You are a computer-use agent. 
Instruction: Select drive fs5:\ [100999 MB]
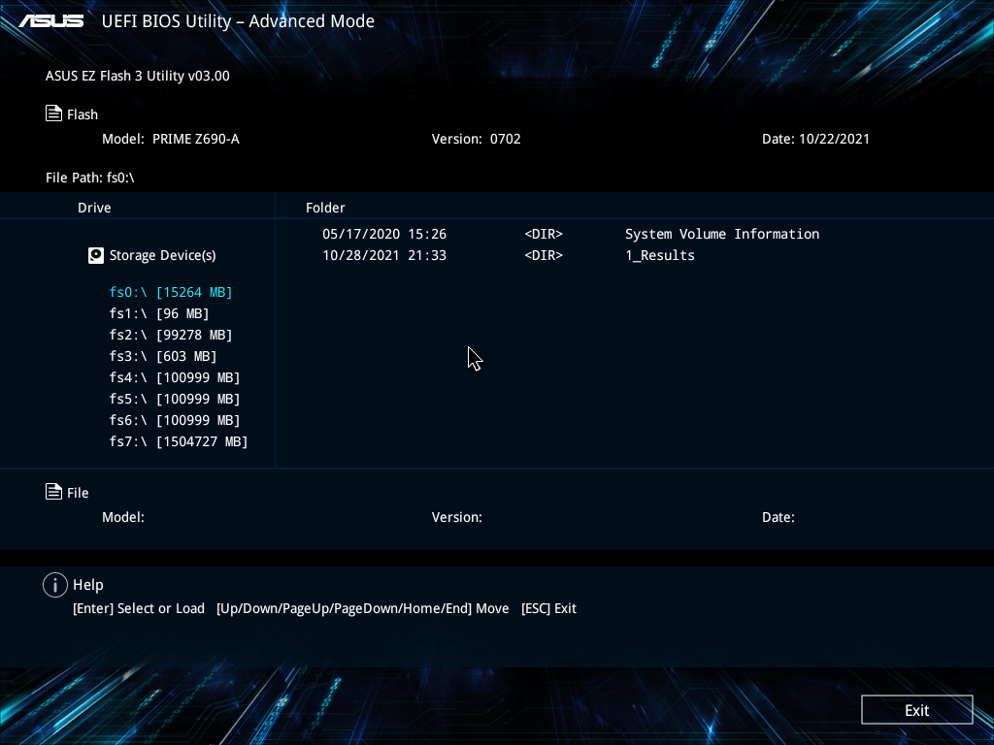click(x=175, y=399)
